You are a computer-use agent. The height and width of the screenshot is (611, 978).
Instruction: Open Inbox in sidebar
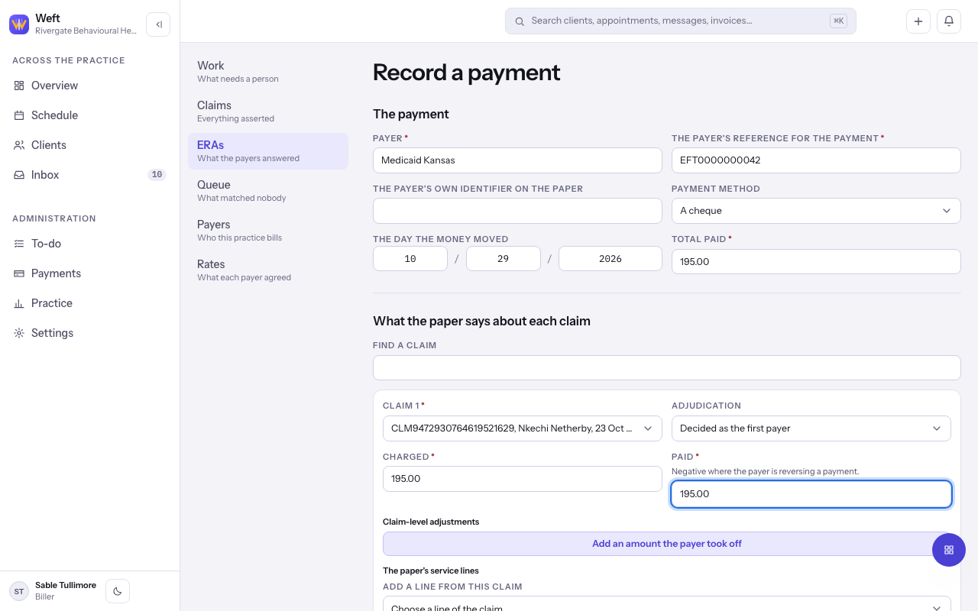point(90,175)
